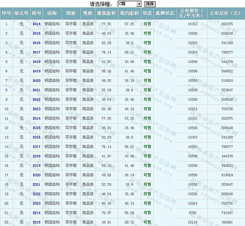Image resolution: width=245 pixels, height=226 pixels.
Task: Open room link B414
Action: pos(36,25)
